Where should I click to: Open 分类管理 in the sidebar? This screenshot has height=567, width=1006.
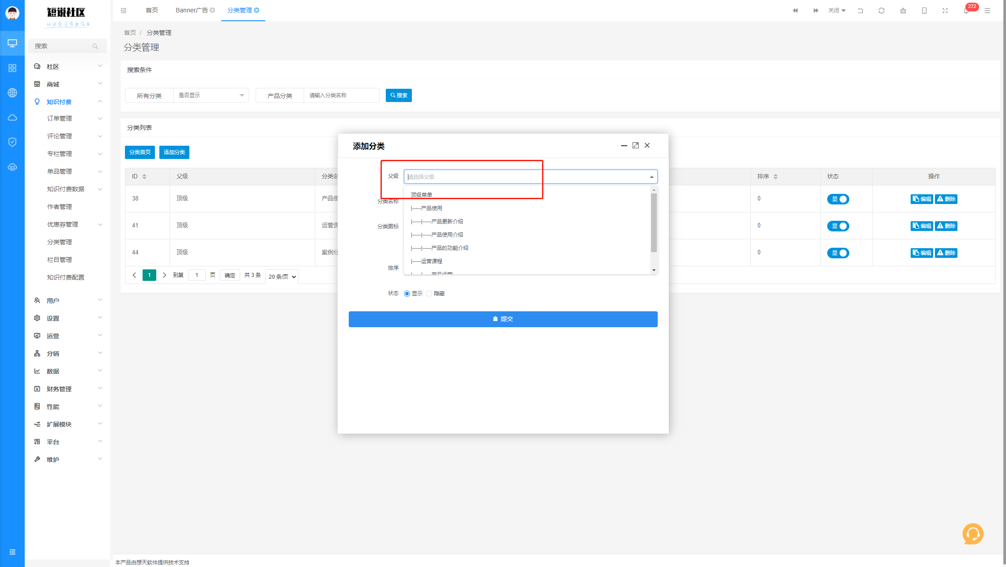[60, 242]
